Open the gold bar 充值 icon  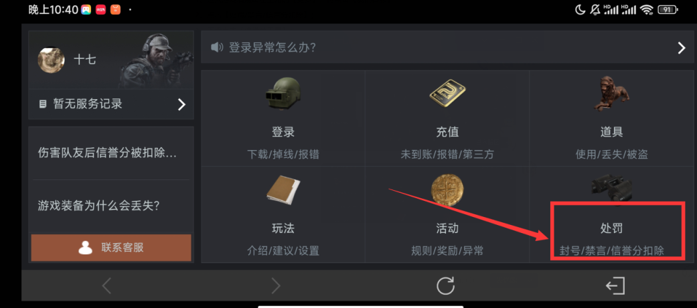point(447,93)
